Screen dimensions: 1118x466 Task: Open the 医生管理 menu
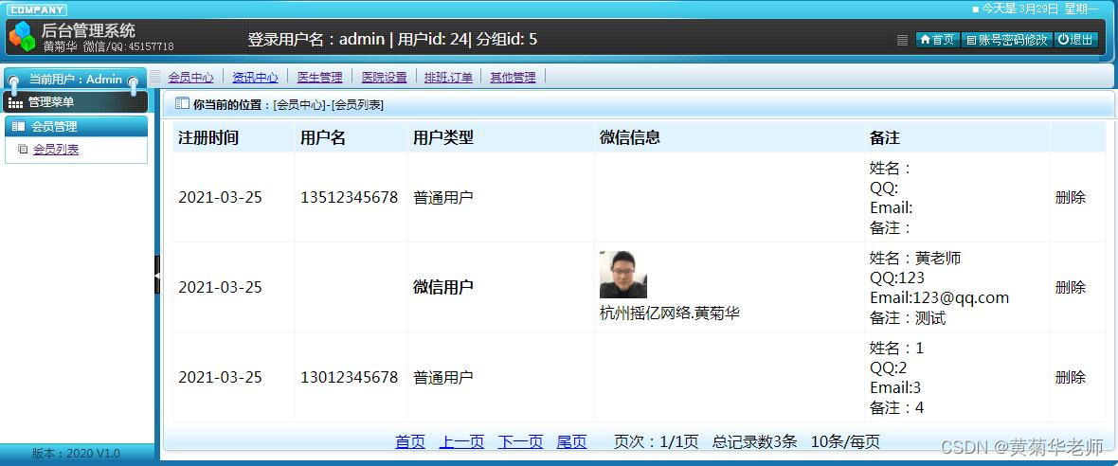pyautogui.click(x=319, y=78)
